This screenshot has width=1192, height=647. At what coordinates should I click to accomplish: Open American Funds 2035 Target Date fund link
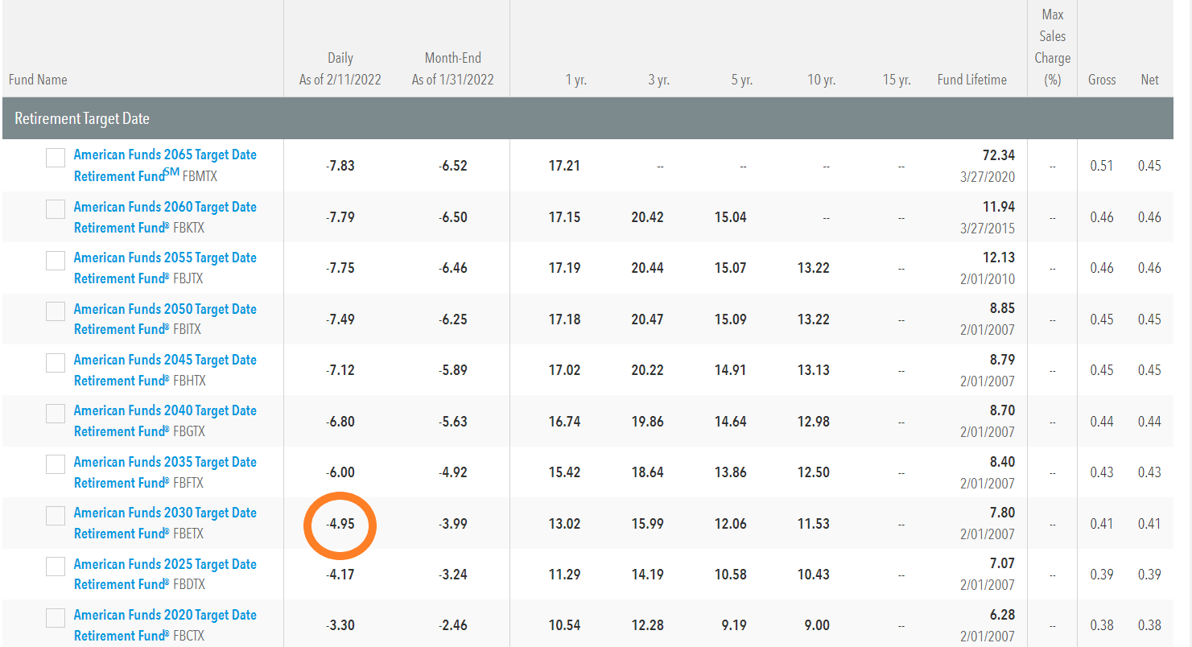(165, 472)
